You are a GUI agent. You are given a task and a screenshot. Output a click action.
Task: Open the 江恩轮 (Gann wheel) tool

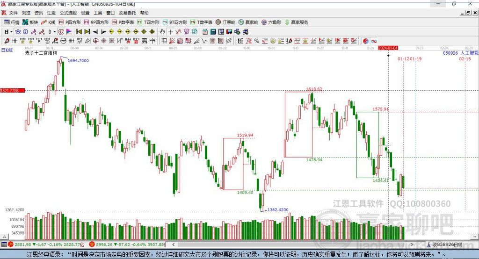(x=226, y=22)
